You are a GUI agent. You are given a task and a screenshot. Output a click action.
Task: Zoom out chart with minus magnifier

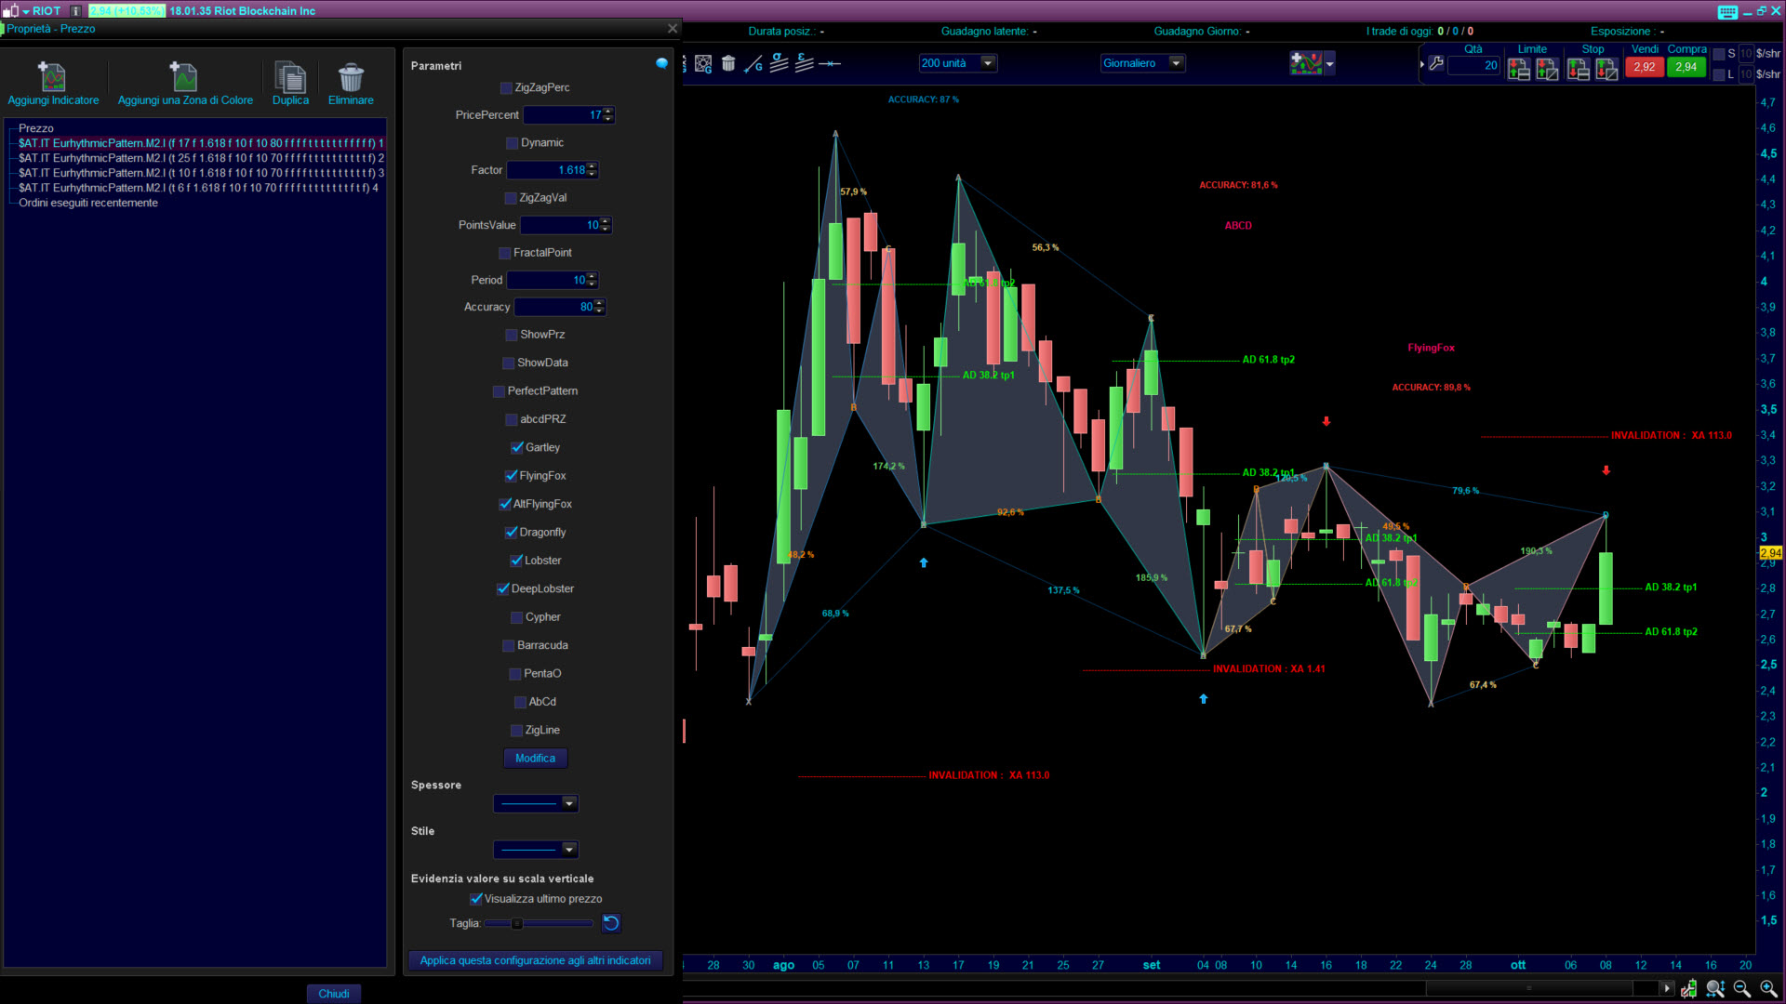[x=1741, y=989]
